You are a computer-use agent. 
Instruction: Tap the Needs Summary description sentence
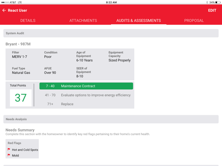tap(78, 134)
